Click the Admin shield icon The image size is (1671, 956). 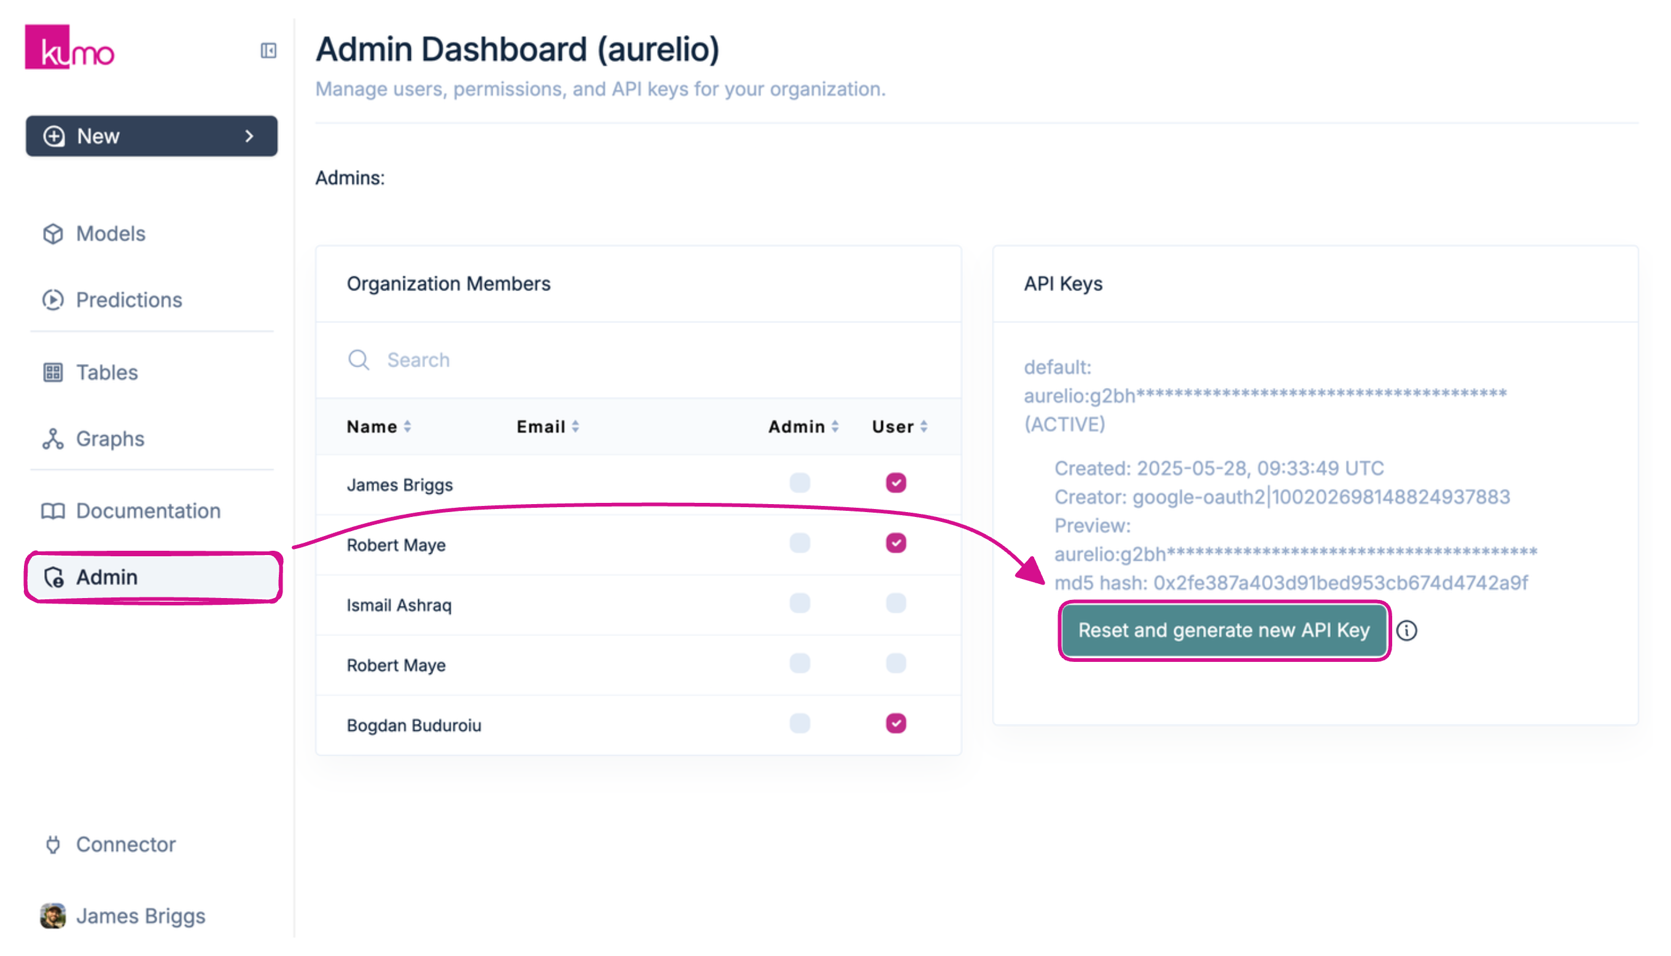pos(54,578)
